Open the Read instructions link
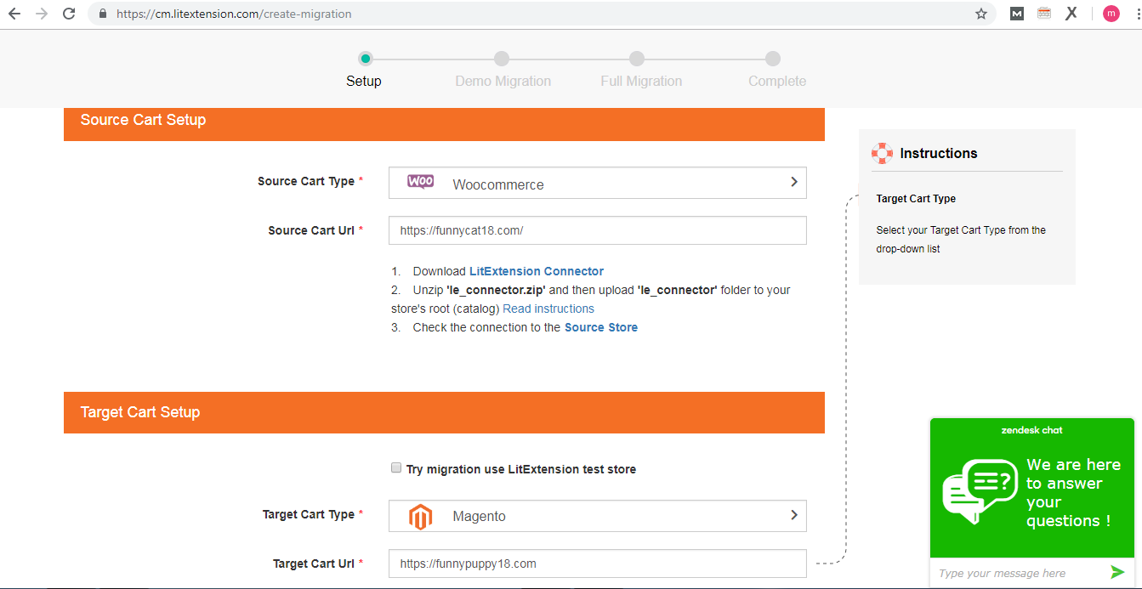 [x=548, y=308]
